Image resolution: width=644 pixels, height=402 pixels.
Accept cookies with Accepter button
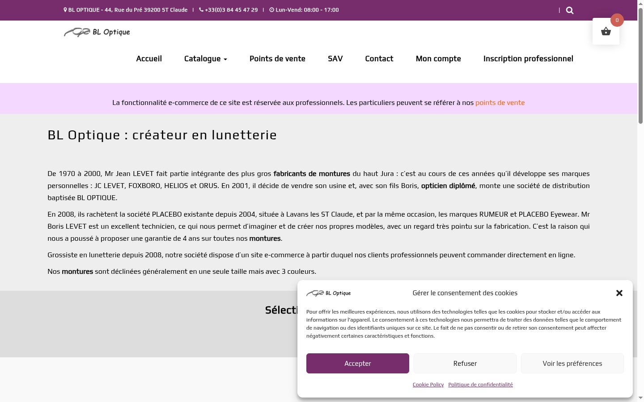358,363
